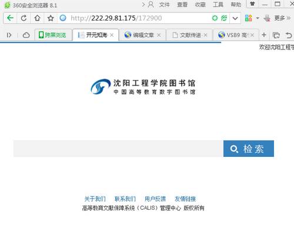Open the 联系我们 link

[x=125, y=199]
